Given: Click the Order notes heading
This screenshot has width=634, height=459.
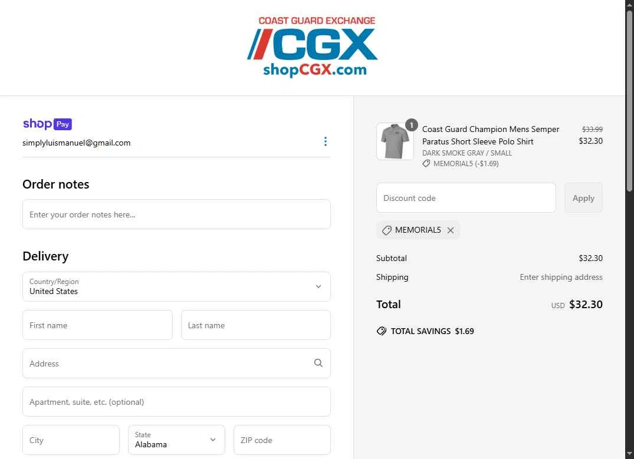Looking at the screenshot, I should [x=56, y=184].
